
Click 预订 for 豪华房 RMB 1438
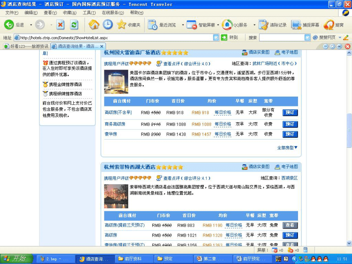(x=290, y=134)
